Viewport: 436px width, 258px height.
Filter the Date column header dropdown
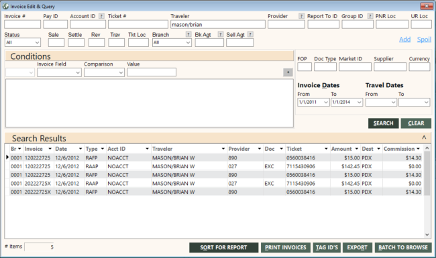(x=80, y=149)
